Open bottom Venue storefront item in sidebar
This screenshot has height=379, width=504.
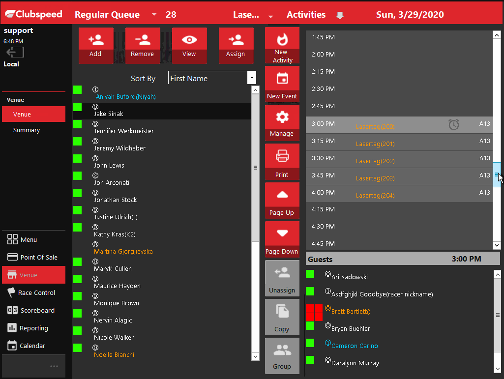click(33, 275)
